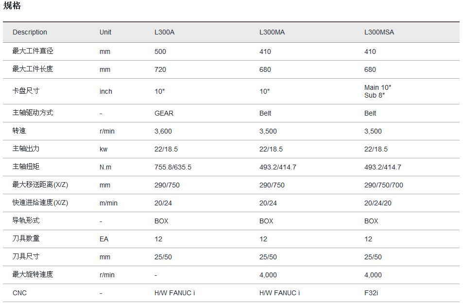Select the Description column header

point(30,33)
